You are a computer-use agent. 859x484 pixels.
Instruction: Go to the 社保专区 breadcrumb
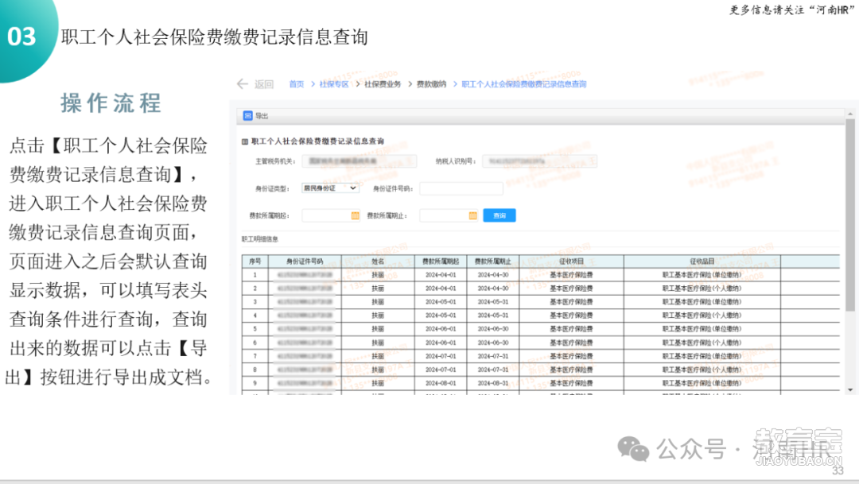pyautogui.click(x=333, y=84)
